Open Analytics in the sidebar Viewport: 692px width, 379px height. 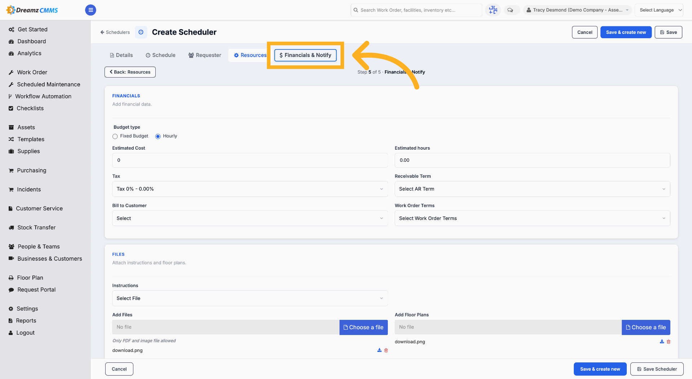[x=29, y=53]
